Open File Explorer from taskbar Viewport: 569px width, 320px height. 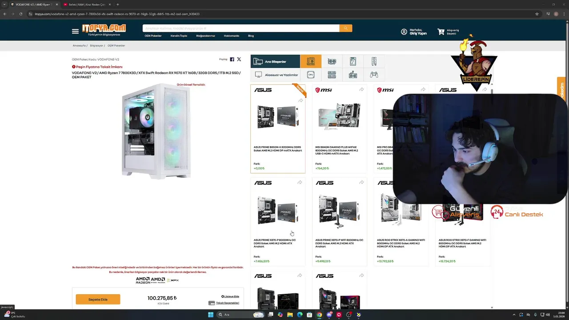tap(290, 315)
